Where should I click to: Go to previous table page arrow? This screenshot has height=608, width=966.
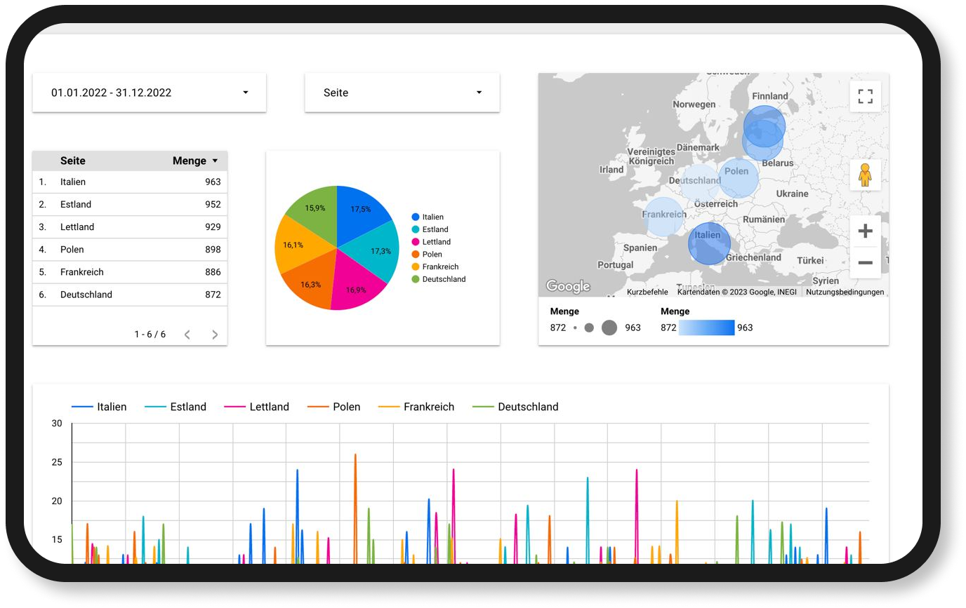coord(187,335)
